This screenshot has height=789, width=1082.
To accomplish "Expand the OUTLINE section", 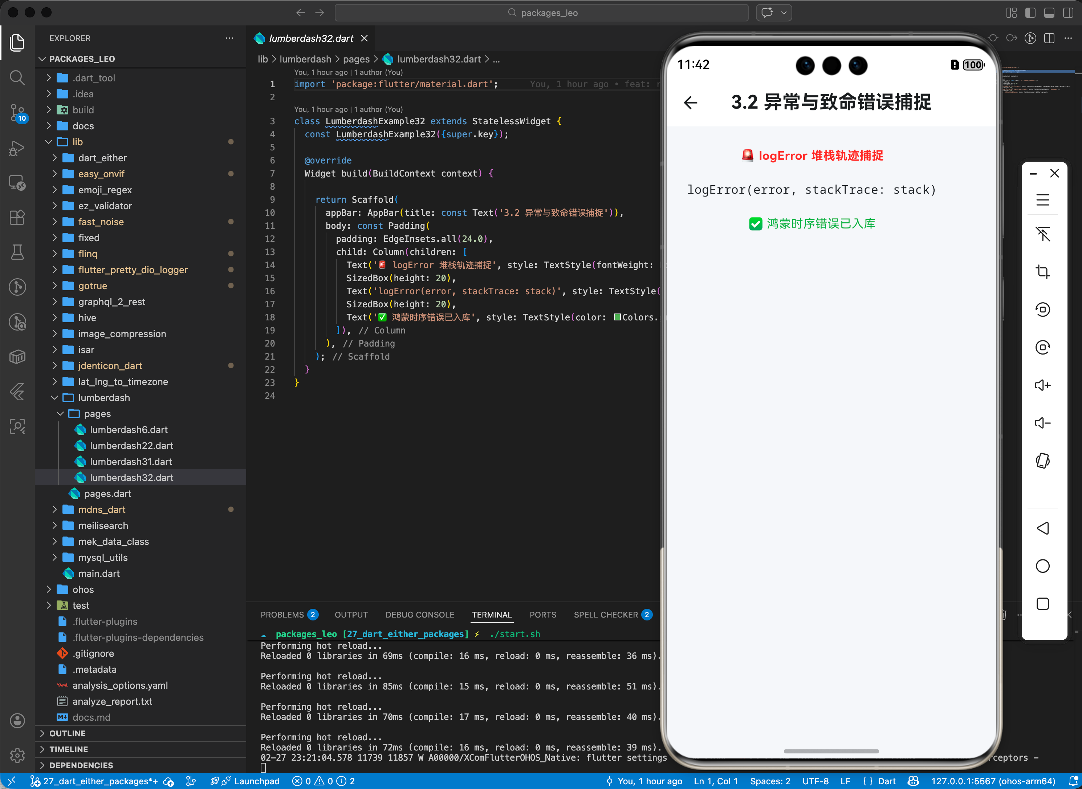I will [67, 733].
